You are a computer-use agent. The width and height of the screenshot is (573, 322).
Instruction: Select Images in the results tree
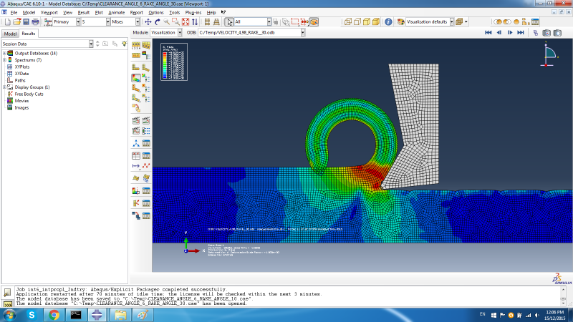click(21, 108)
